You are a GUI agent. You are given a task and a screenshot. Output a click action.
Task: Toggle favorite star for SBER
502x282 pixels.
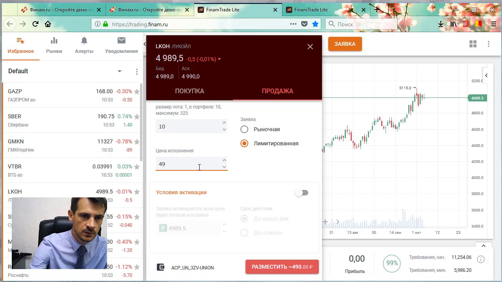click(137, 117)
